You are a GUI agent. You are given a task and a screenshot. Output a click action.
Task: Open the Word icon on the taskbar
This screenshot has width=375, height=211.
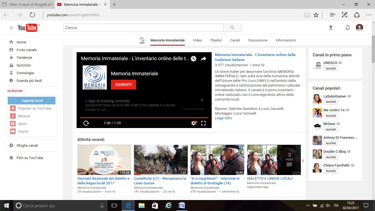point(182,206)
